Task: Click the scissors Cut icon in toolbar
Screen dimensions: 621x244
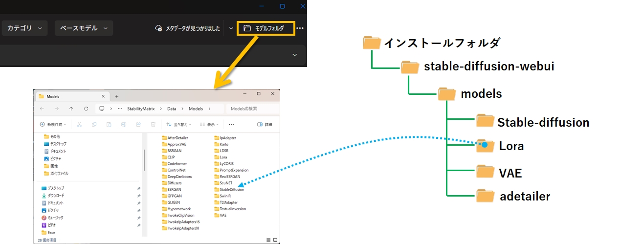Action: pos(80,124)
